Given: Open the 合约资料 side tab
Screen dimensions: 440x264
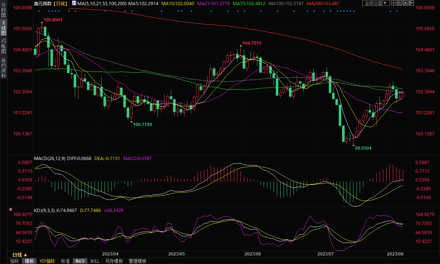Looking at the screenshot, I should pos(3,67).
